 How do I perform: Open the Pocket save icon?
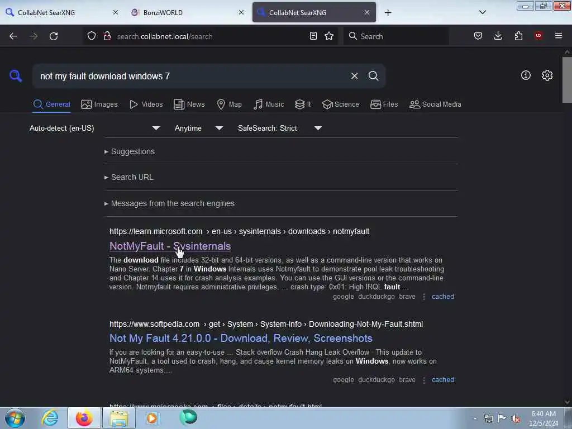click(x=478, y=36)
